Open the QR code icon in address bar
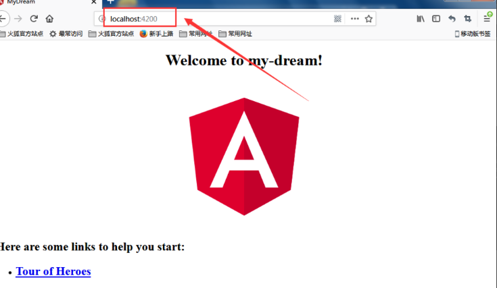The height and width of the screenshot is (288, 497). point(337,19)
